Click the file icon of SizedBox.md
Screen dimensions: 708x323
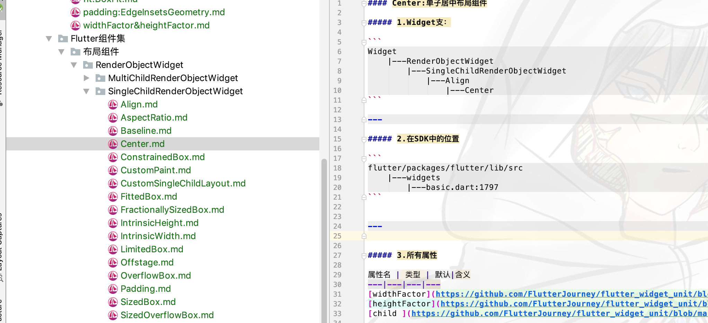[x=113, y=302]
